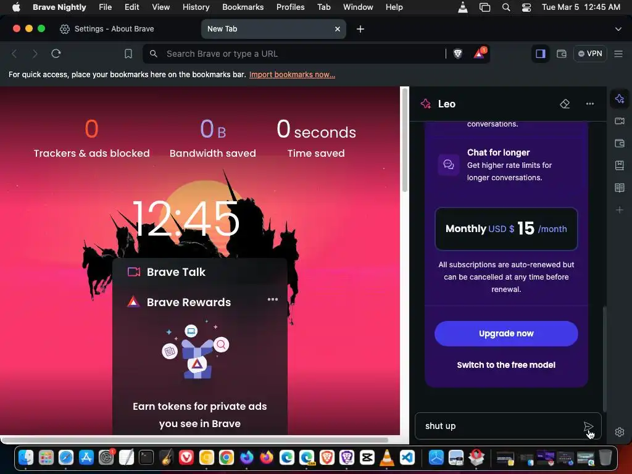Toggle the sidebar panel button
Screen dimensions: 632x474
[x=540, y=54]
